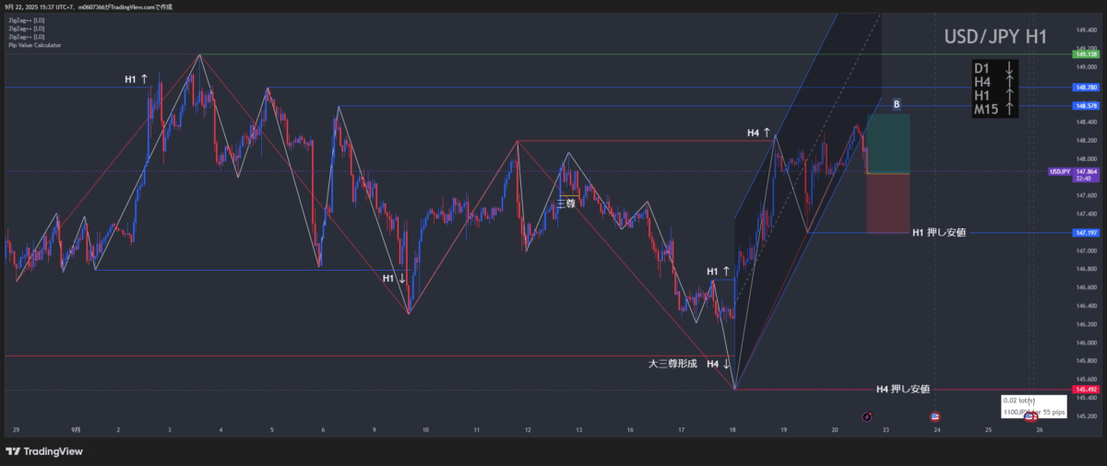The height and width of the screenshot is (466, 1107).
Task: Click the Pip Value Calculator indicator label
Action: (34, 44)
